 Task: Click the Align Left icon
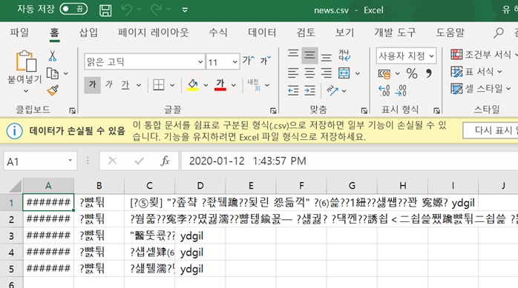[293, 73]
